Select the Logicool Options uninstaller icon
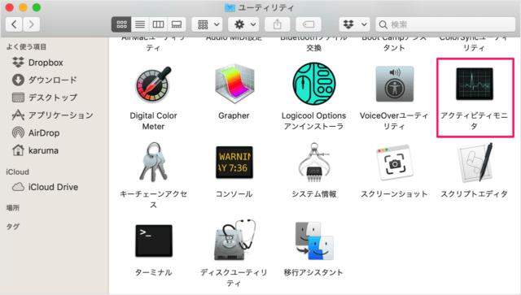 [x=314, y=84]
